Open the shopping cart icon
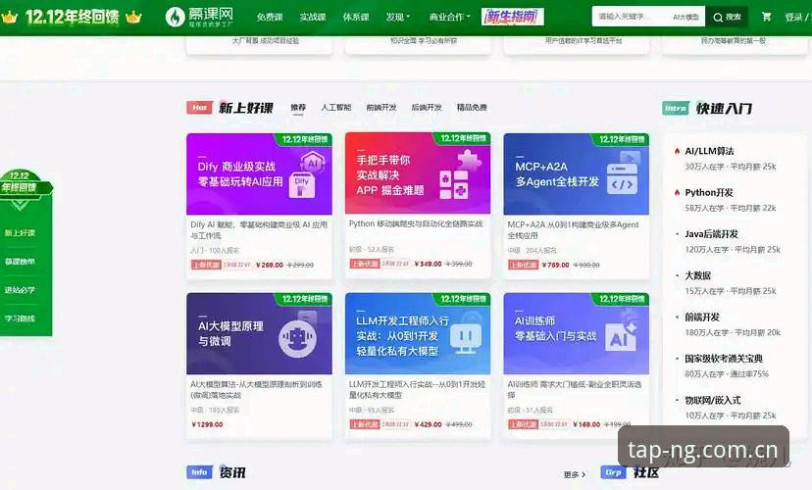This screenshot has width=812, height=490. click(x=767, y=17)
